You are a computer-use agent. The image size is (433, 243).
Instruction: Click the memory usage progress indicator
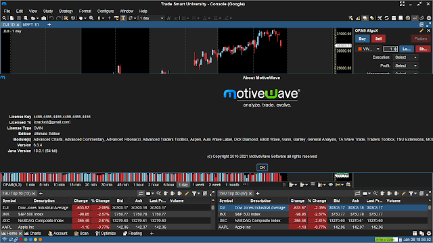click(x=386, y=240)
